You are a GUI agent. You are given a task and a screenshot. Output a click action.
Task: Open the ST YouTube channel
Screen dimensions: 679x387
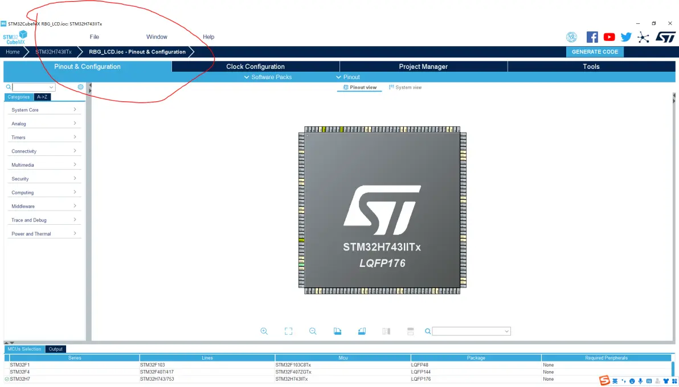(x=610, y=37)
